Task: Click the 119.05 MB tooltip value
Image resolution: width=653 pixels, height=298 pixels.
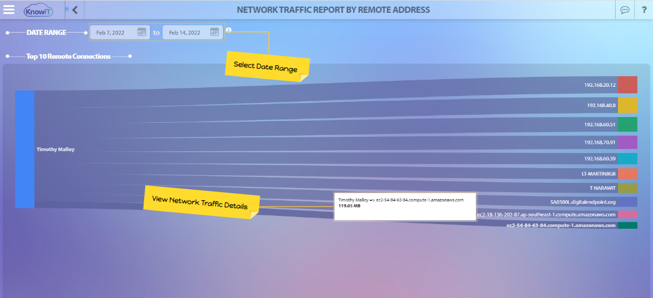Action: click(349, 205)
